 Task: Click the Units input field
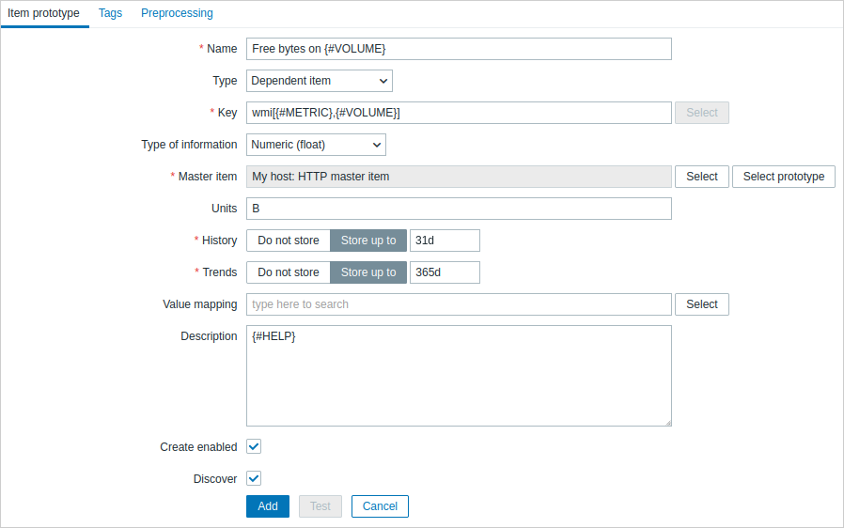pyautogui.click(x=459, y=209)
